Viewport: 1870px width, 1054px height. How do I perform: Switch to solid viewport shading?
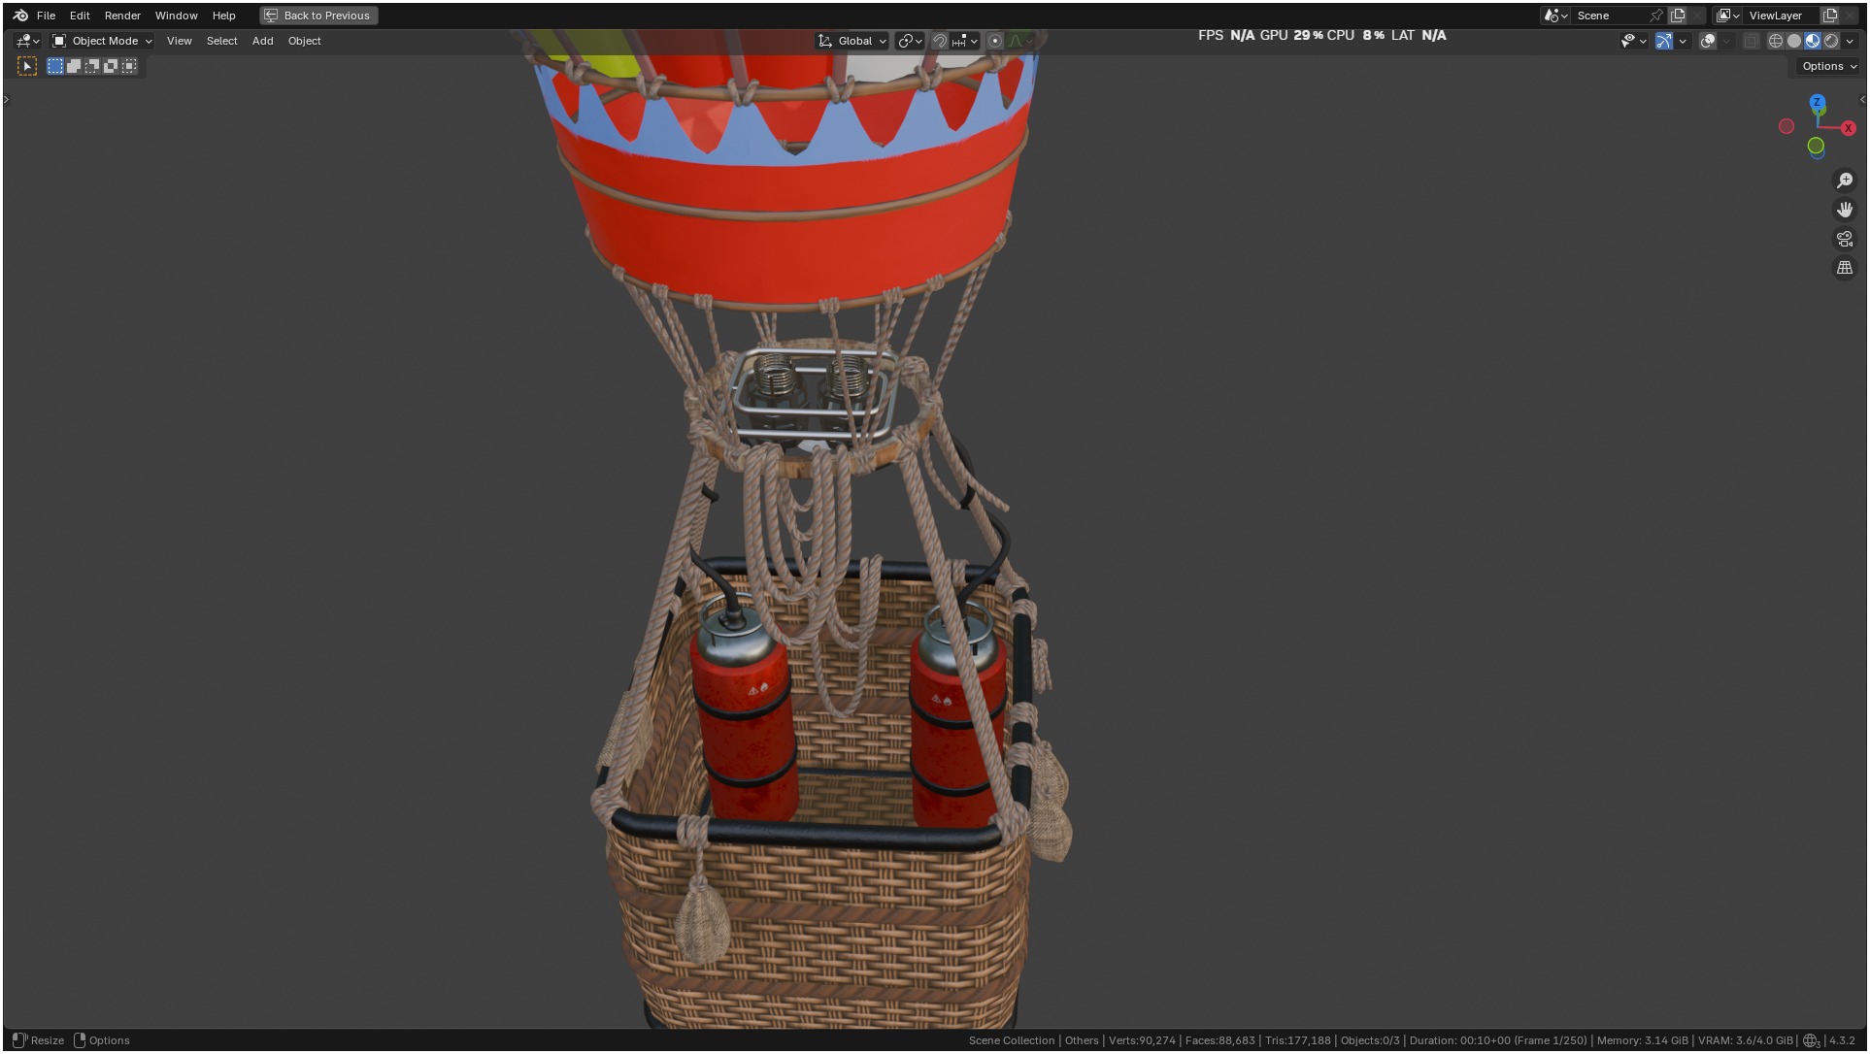click(1794, 41)
